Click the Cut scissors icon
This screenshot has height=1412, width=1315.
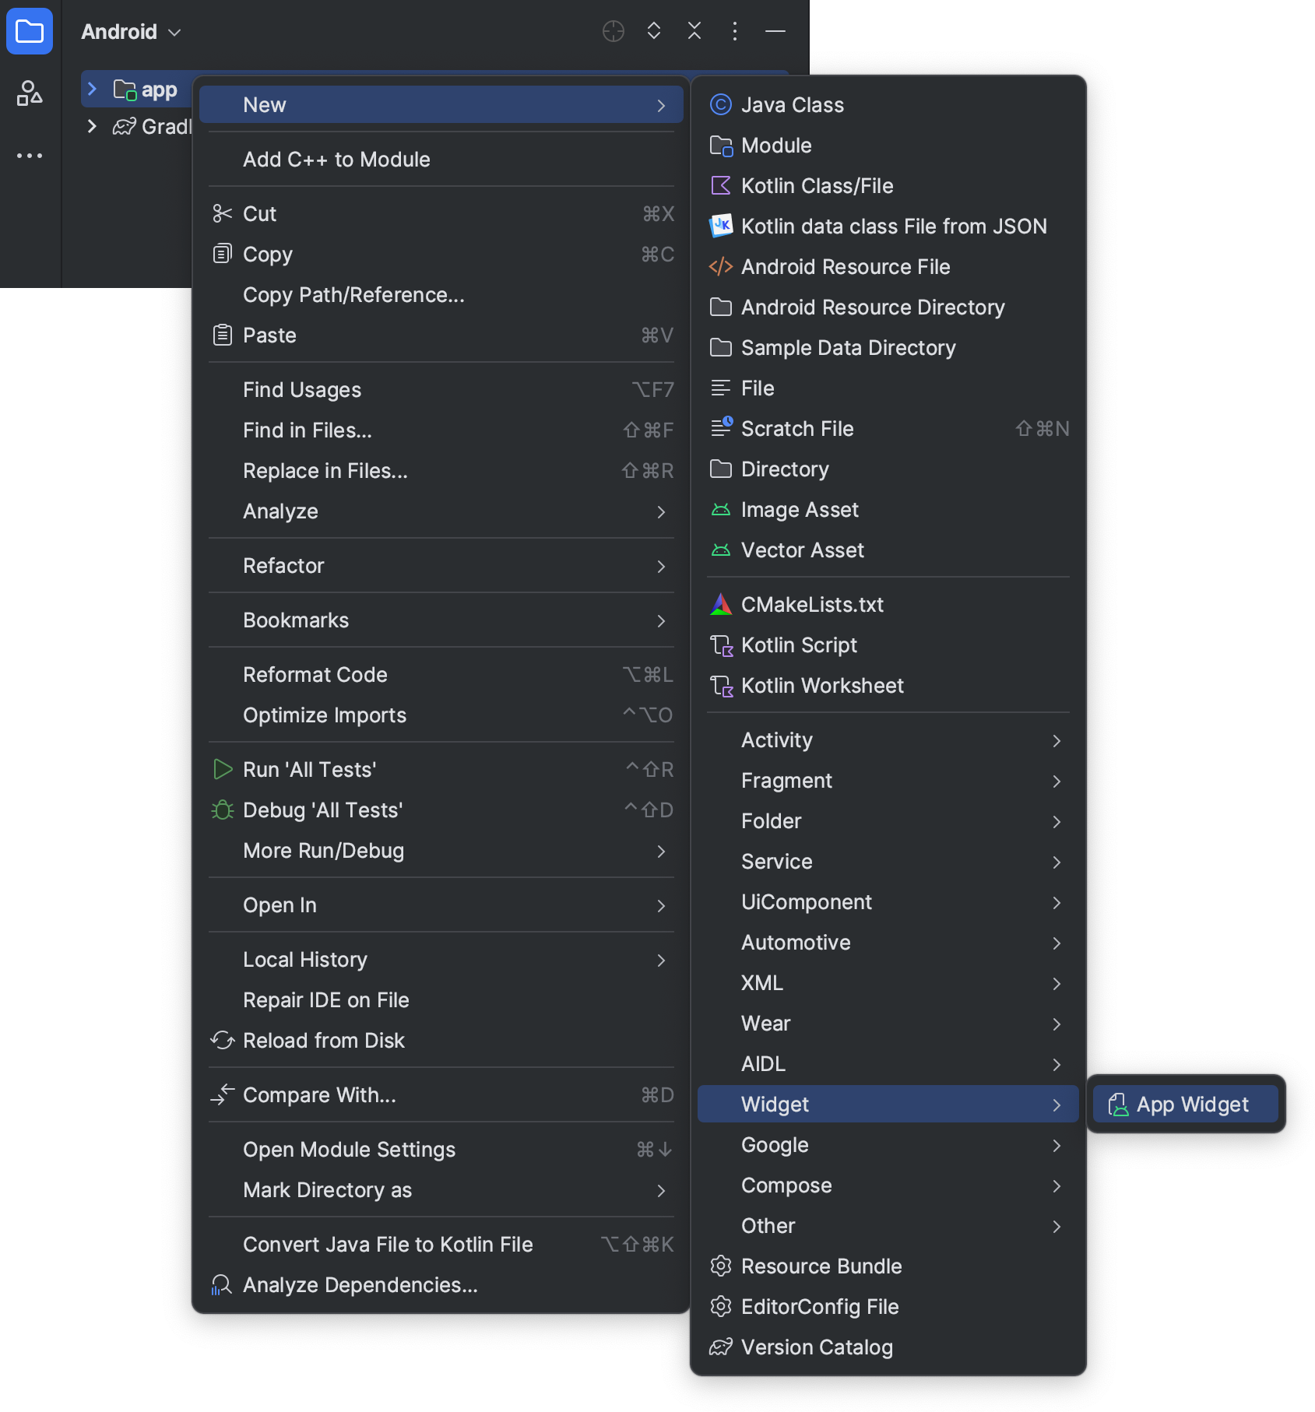tap(223, 213)
